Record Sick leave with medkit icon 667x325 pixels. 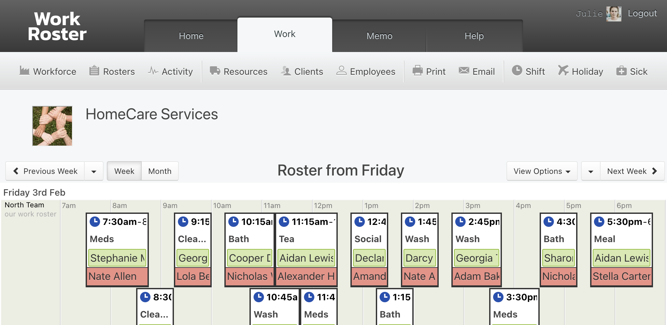[x=621, y=71]
